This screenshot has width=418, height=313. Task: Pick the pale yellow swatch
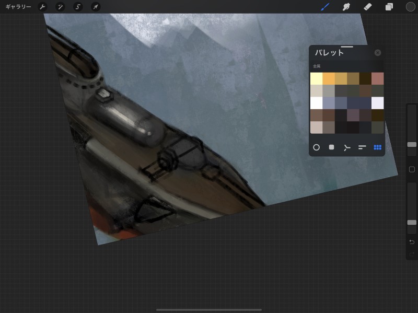(x=317, y=78)
